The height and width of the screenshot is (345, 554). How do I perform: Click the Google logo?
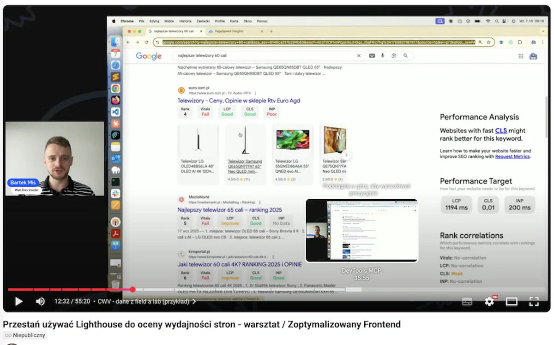149,56
